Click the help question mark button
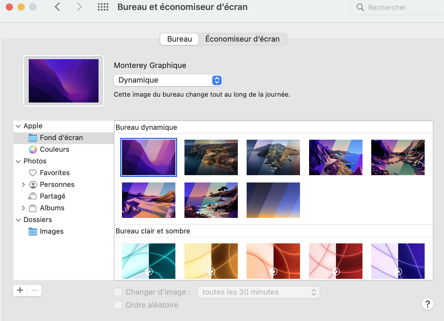 pos(427,304)
